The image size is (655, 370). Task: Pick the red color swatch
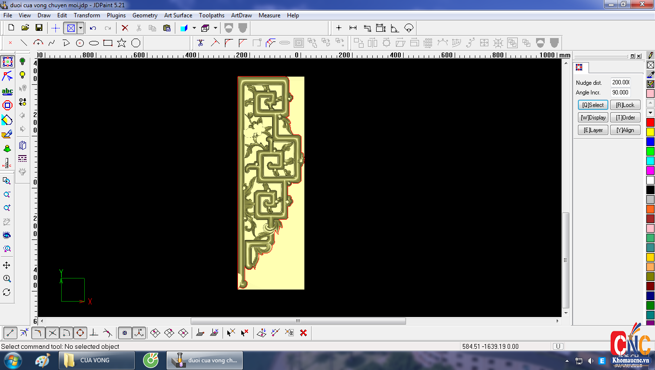(x=650, y=122)
